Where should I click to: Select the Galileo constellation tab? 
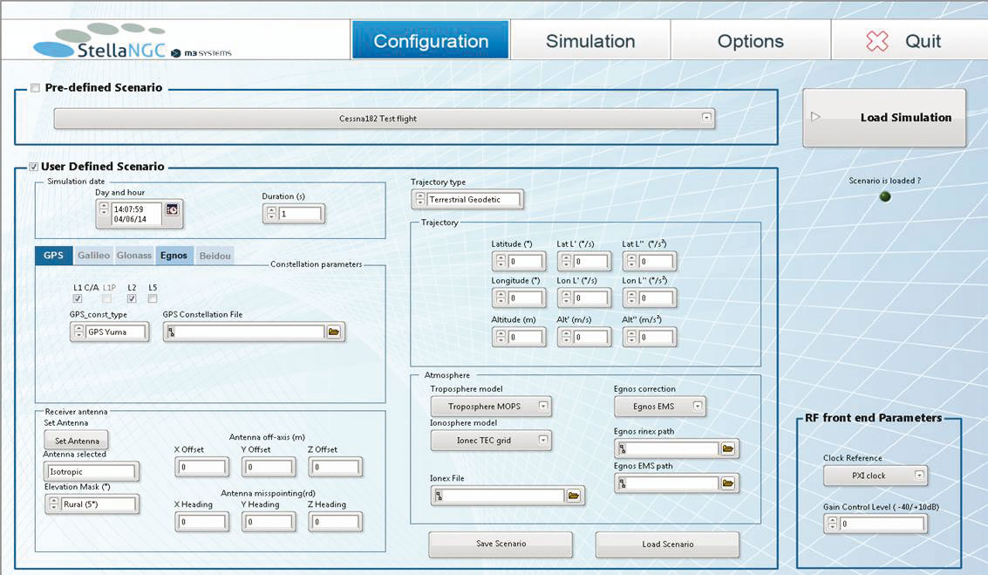click(x=93, y=256)
